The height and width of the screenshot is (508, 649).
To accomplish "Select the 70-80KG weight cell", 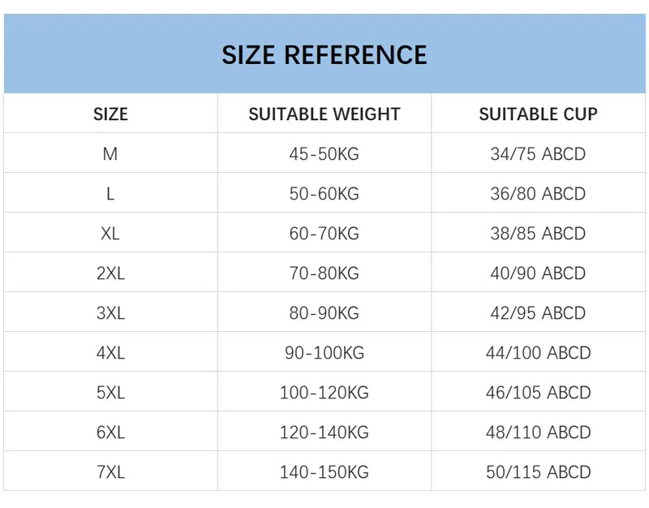I will tap(324, 273).
